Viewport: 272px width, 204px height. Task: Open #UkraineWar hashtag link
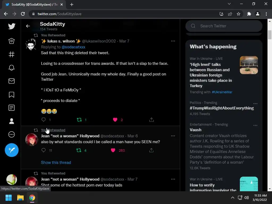tap(222, 92)
